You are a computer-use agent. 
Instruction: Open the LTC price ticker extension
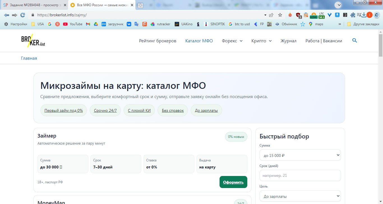(322, 16)
